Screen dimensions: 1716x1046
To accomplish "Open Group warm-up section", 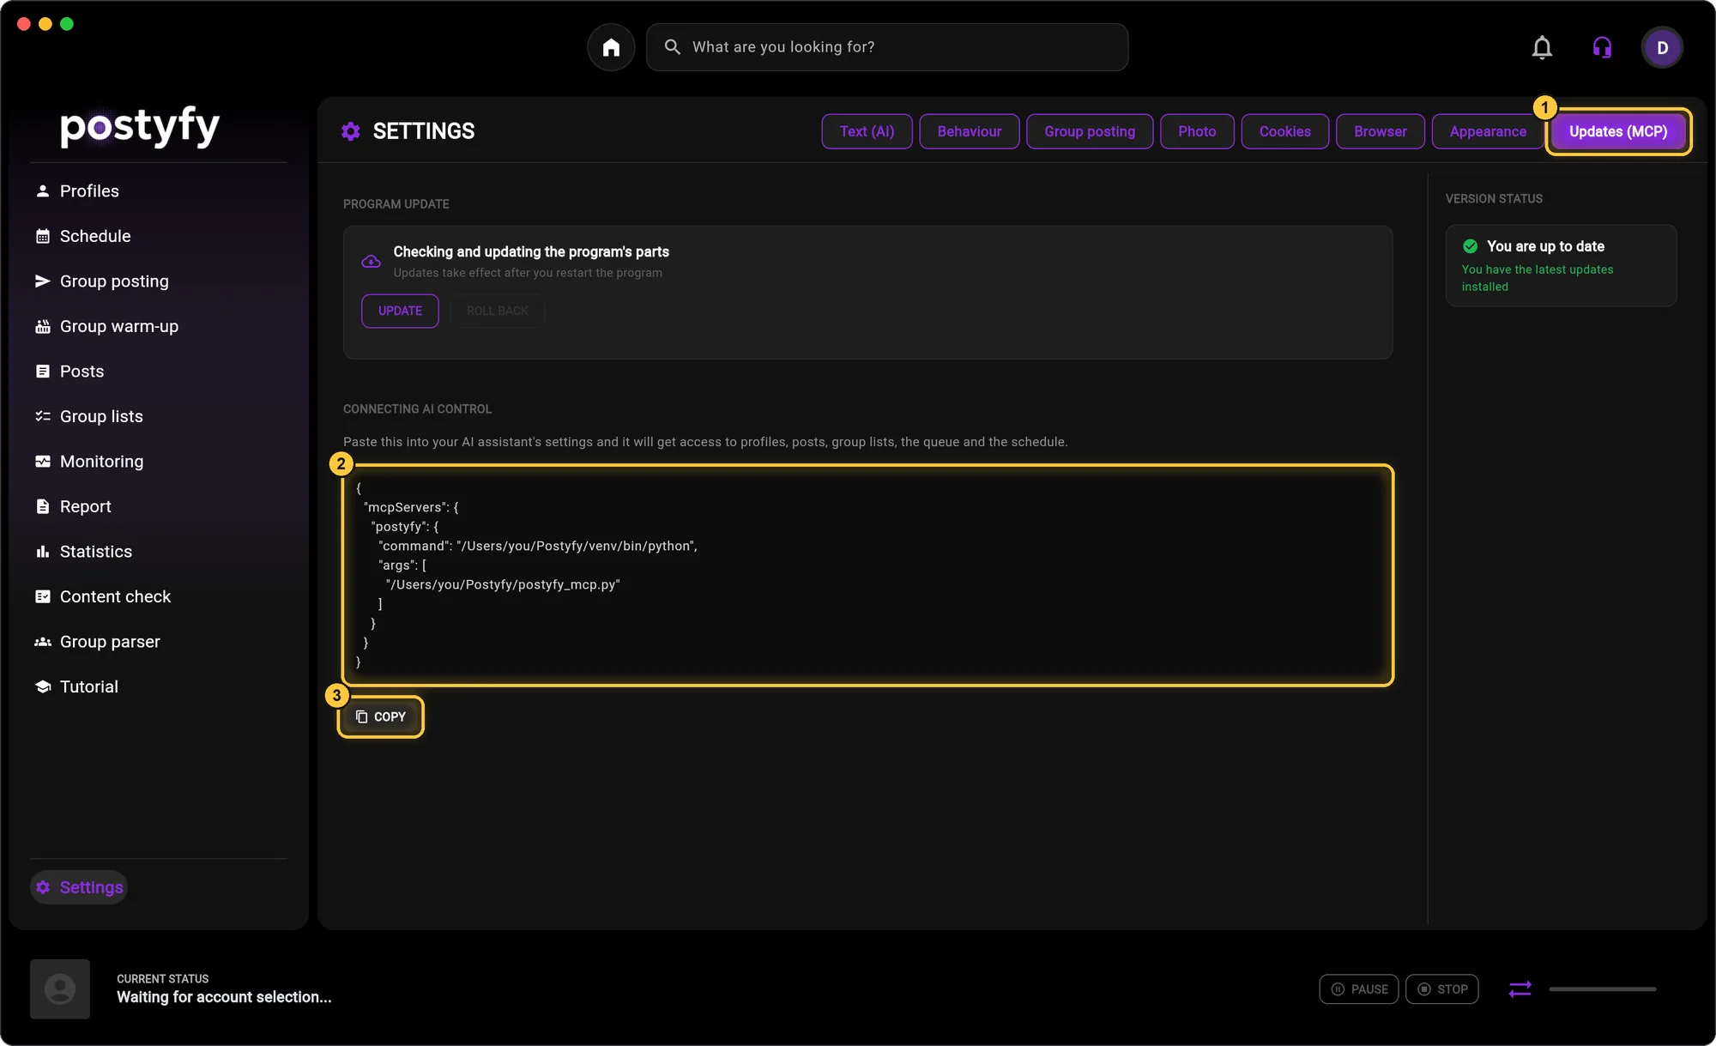I will point(107,326).
